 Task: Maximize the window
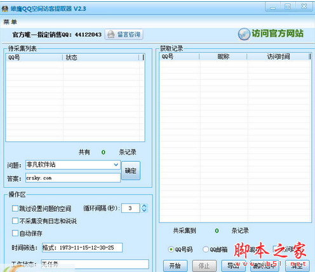[288, 7]
